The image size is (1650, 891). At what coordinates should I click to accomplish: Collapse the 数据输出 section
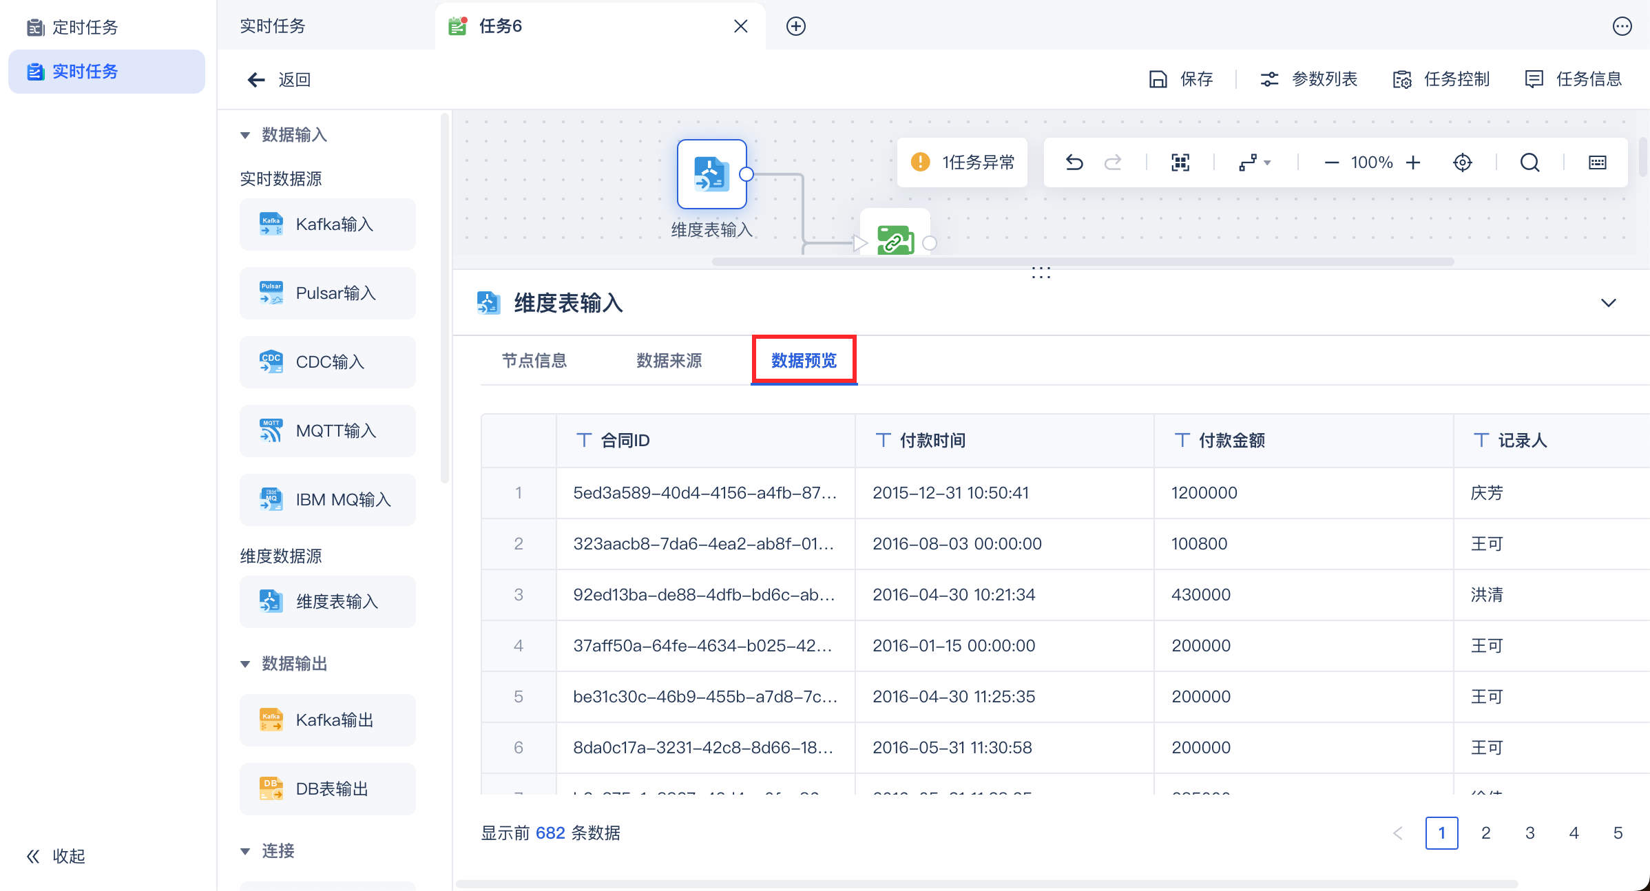coord(245,664)
